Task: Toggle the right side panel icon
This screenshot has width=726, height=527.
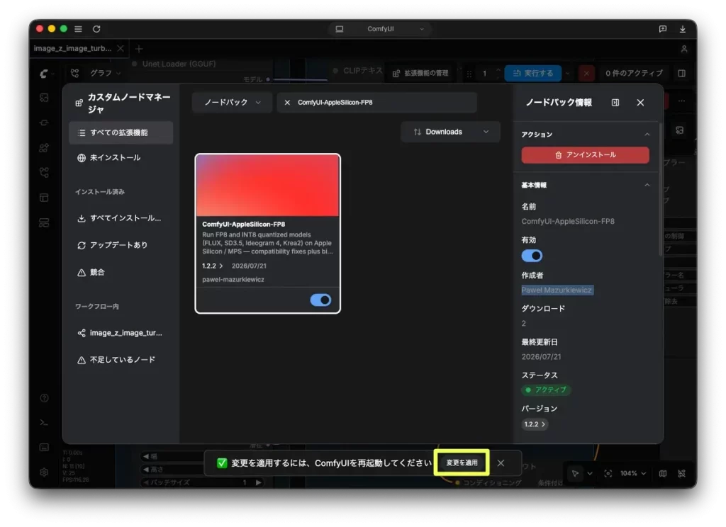Action: click(681, 73)
